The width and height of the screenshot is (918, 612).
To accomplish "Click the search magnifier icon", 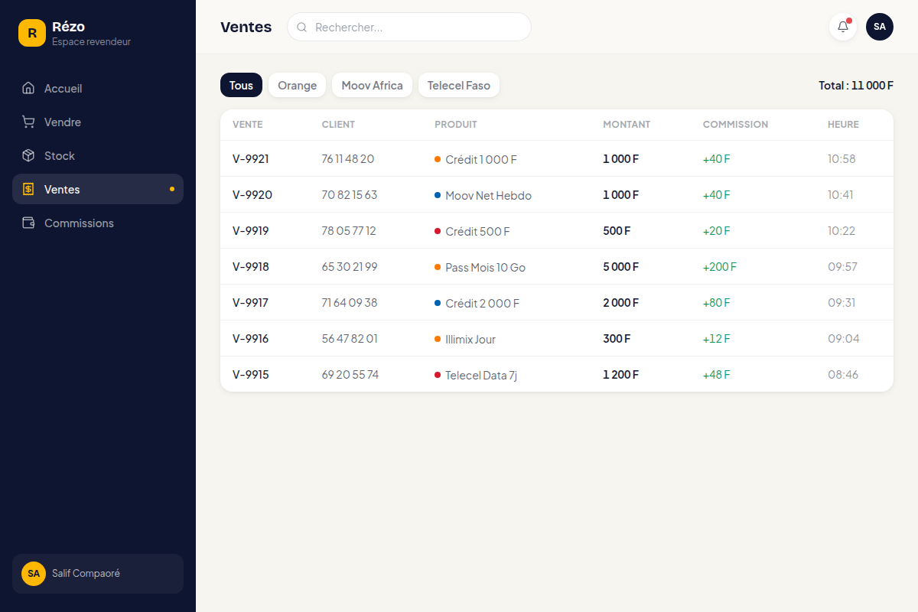I will pyautogui.click(x=302, y=27).
